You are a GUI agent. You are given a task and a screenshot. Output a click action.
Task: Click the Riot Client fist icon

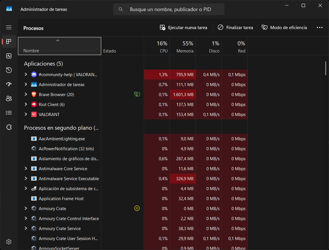click(34, 104)
